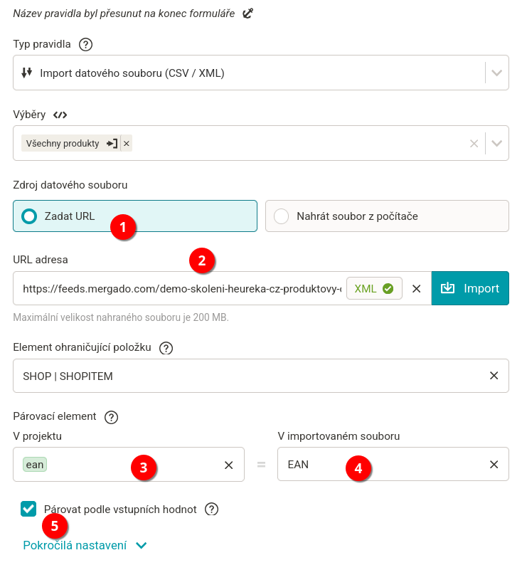Uncheck Párovat podle vstupních hodnot checkbox
522x570 pixels.
[x=29, y=509]
